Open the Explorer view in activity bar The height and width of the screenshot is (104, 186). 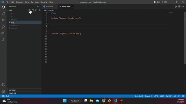[3, 7]
